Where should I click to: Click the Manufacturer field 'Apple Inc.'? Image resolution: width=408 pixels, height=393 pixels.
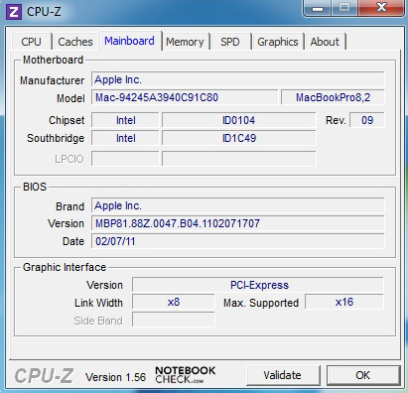coord(238,79)
